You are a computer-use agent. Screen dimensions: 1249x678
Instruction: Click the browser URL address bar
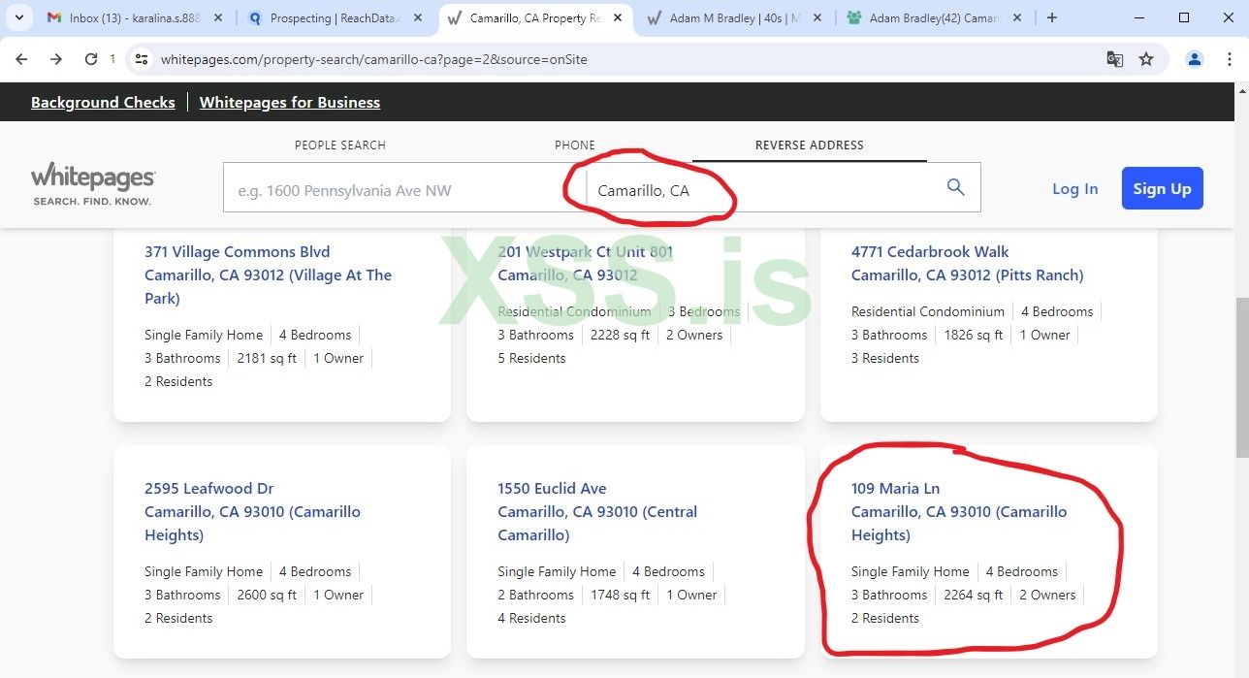(621, 59)
